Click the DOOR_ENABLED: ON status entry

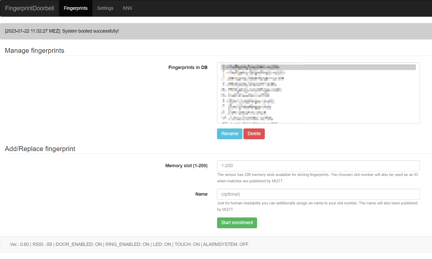(x=79, y=244)
